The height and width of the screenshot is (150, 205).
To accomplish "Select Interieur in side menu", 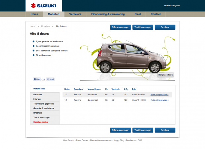I will pyautogui.click(x=45, y=99).
